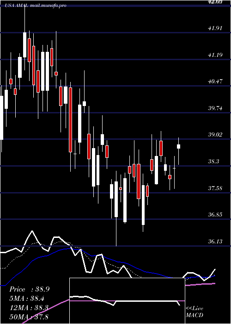Click the 'USA AMAL mail.munafa.pro' chart title
Screen dimensions: 231x324
pyautogui.click(x=36, y=6)
